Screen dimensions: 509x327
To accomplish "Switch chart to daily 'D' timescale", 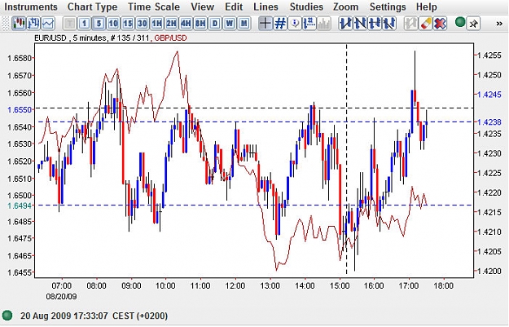I will click(214, 24).
